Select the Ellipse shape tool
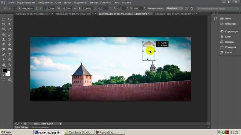241x135 pixels. click(x=10, y=60)
